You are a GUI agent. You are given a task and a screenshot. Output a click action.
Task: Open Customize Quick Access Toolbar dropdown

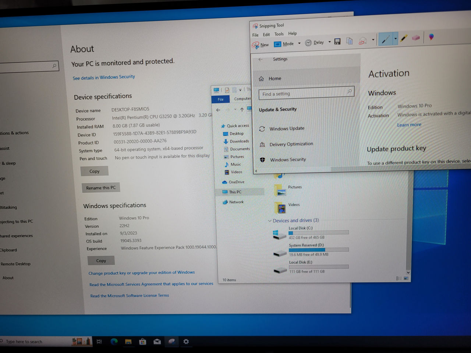click(x=240, y=90)
